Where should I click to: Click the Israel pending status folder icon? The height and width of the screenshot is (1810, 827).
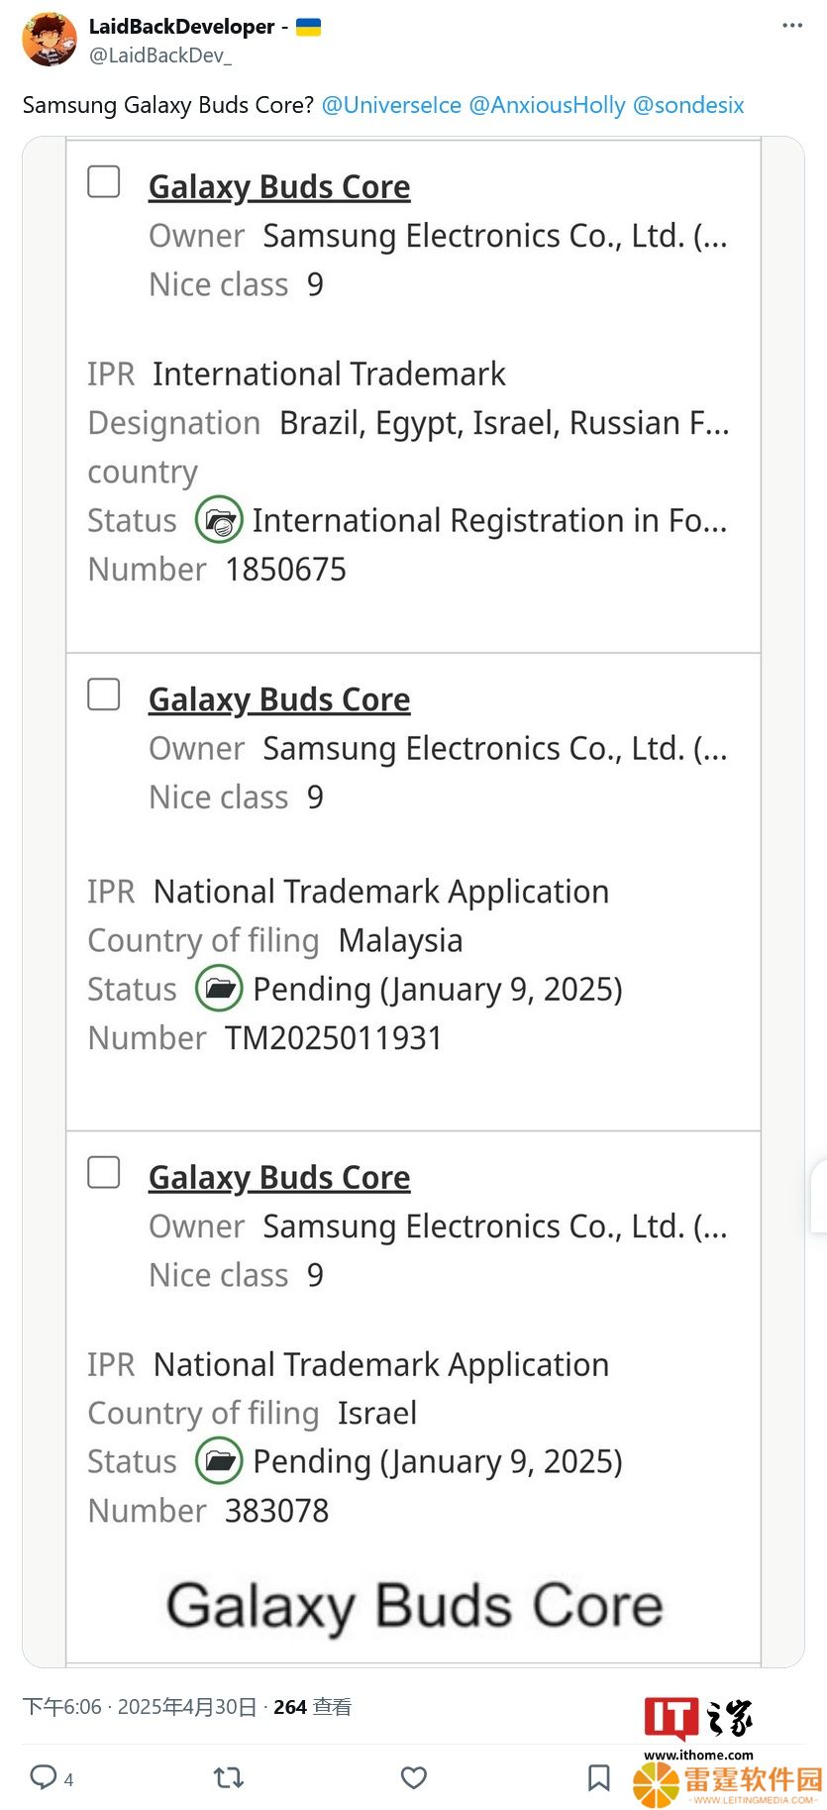[219, 1460]
